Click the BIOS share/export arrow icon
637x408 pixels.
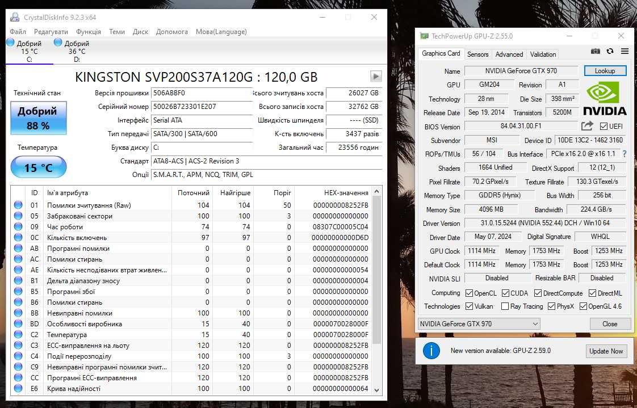(x=587, y=126)
